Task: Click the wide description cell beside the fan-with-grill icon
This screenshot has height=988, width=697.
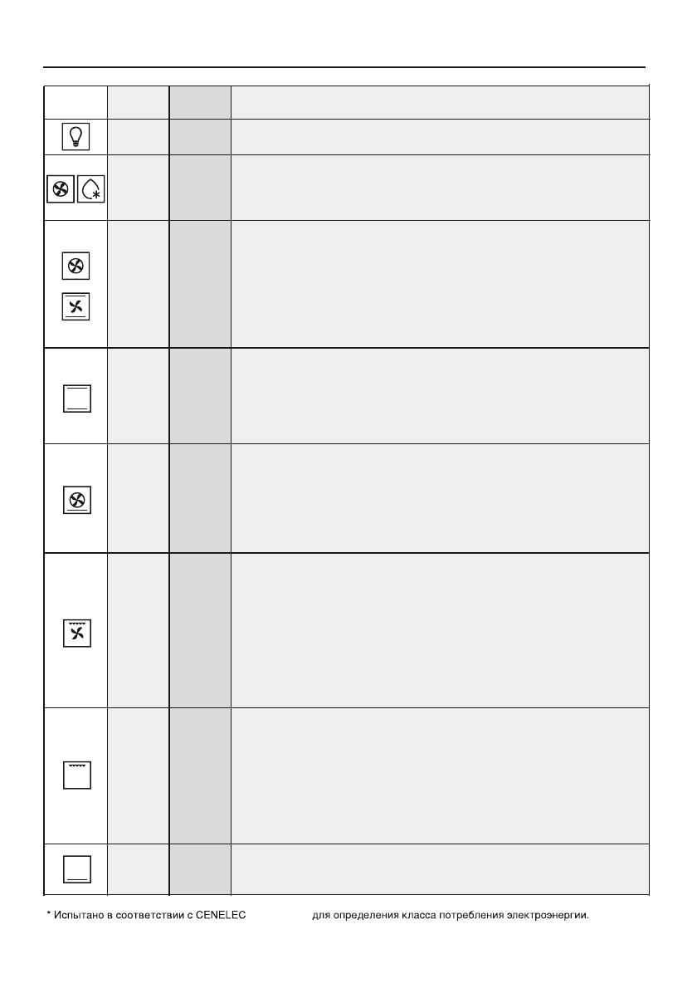Action: point(440,630)
